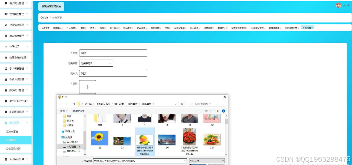Switch to the 轮播图管理 tab
Image resolution: width=352 pixels, height=165 pixels.
pyautogui.click(x=274, y=28)
